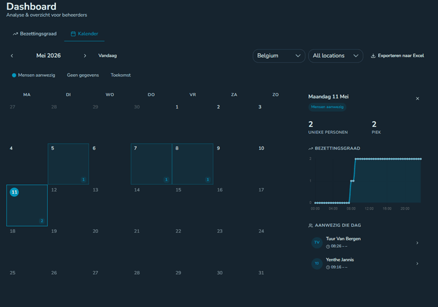438x307 pixels.
Task: Click presence count badge on day 5
Action: coord(83,179)
